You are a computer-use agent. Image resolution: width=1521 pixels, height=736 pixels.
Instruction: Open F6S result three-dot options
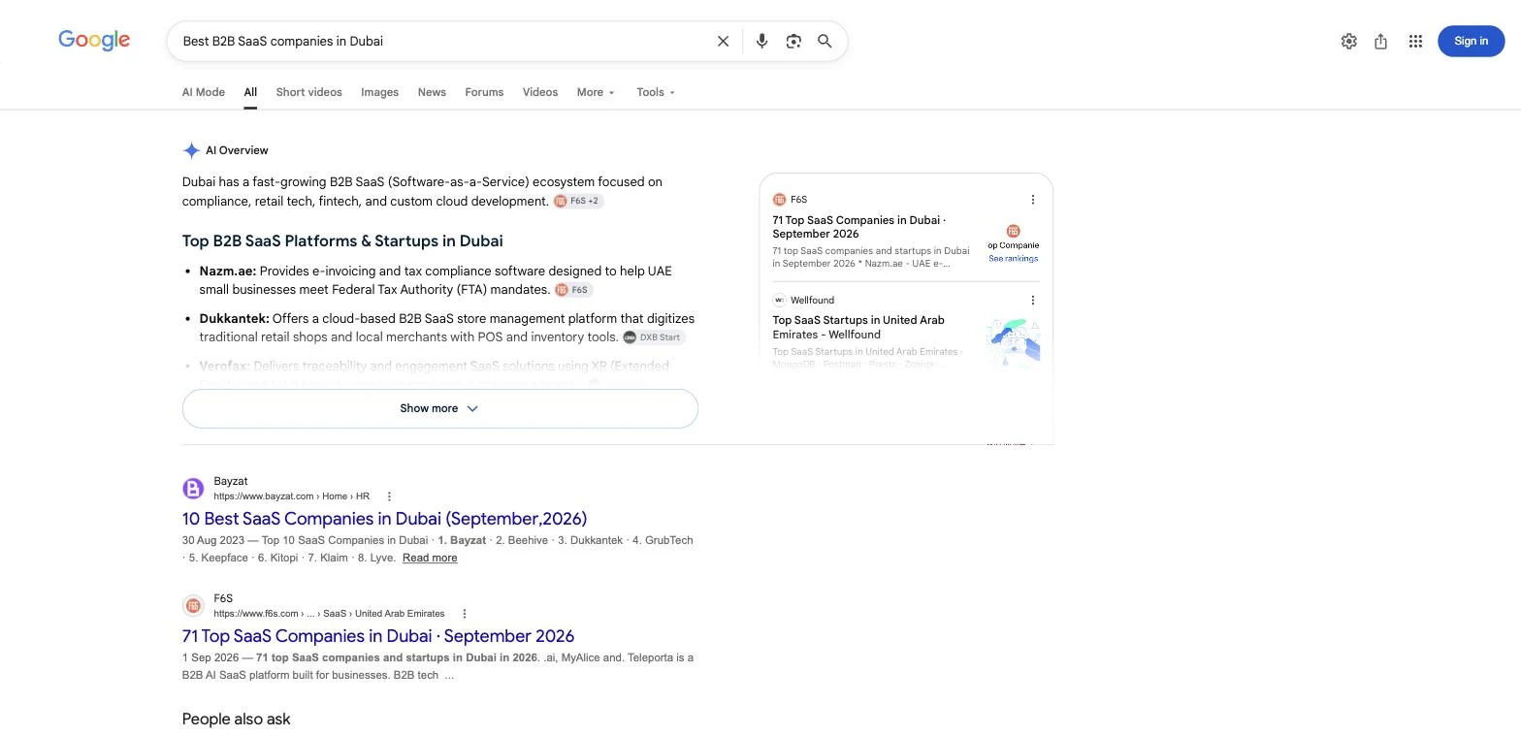click(465, 614)
